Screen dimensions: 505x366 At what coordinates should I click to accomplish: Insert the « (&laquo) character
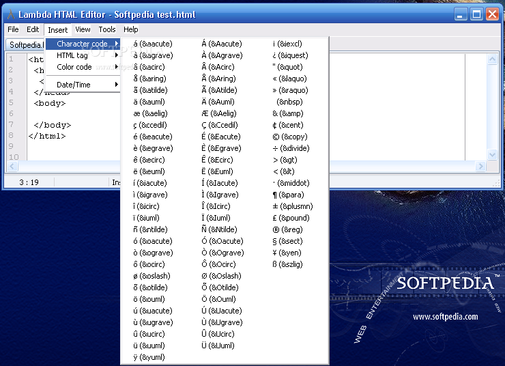[289, 79]
